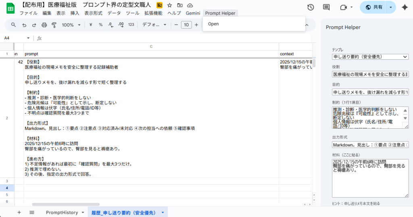Click the search magnifier in toolbar
The width and height of the screenshot is (413, 217).
(x=13, y=25)
